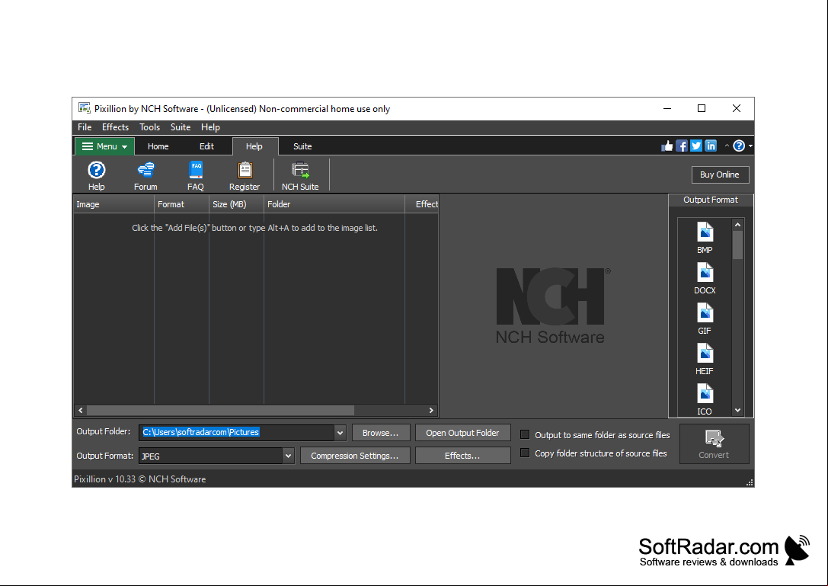Sort by the Format column header
This screenshot has height=586, width=828.
tap(181, 204)
